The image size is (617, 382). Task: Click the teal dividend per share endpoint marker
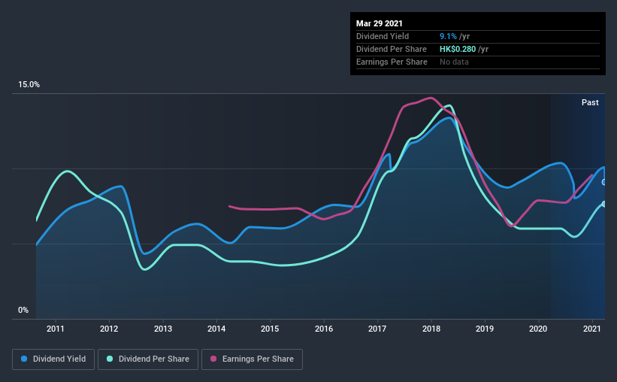coord(604,204)
